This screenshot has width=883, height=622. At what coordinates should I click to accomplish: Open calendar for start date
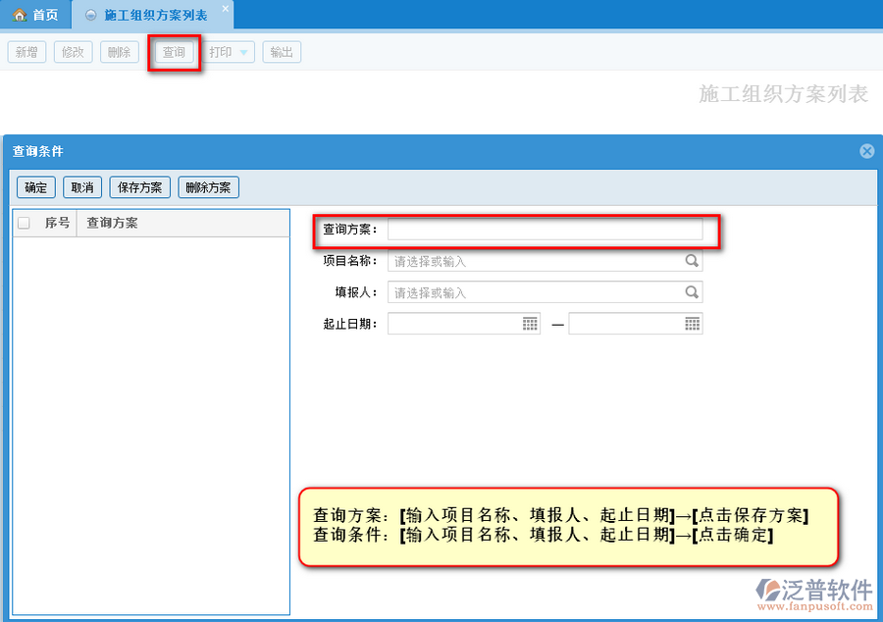(530, 324)
